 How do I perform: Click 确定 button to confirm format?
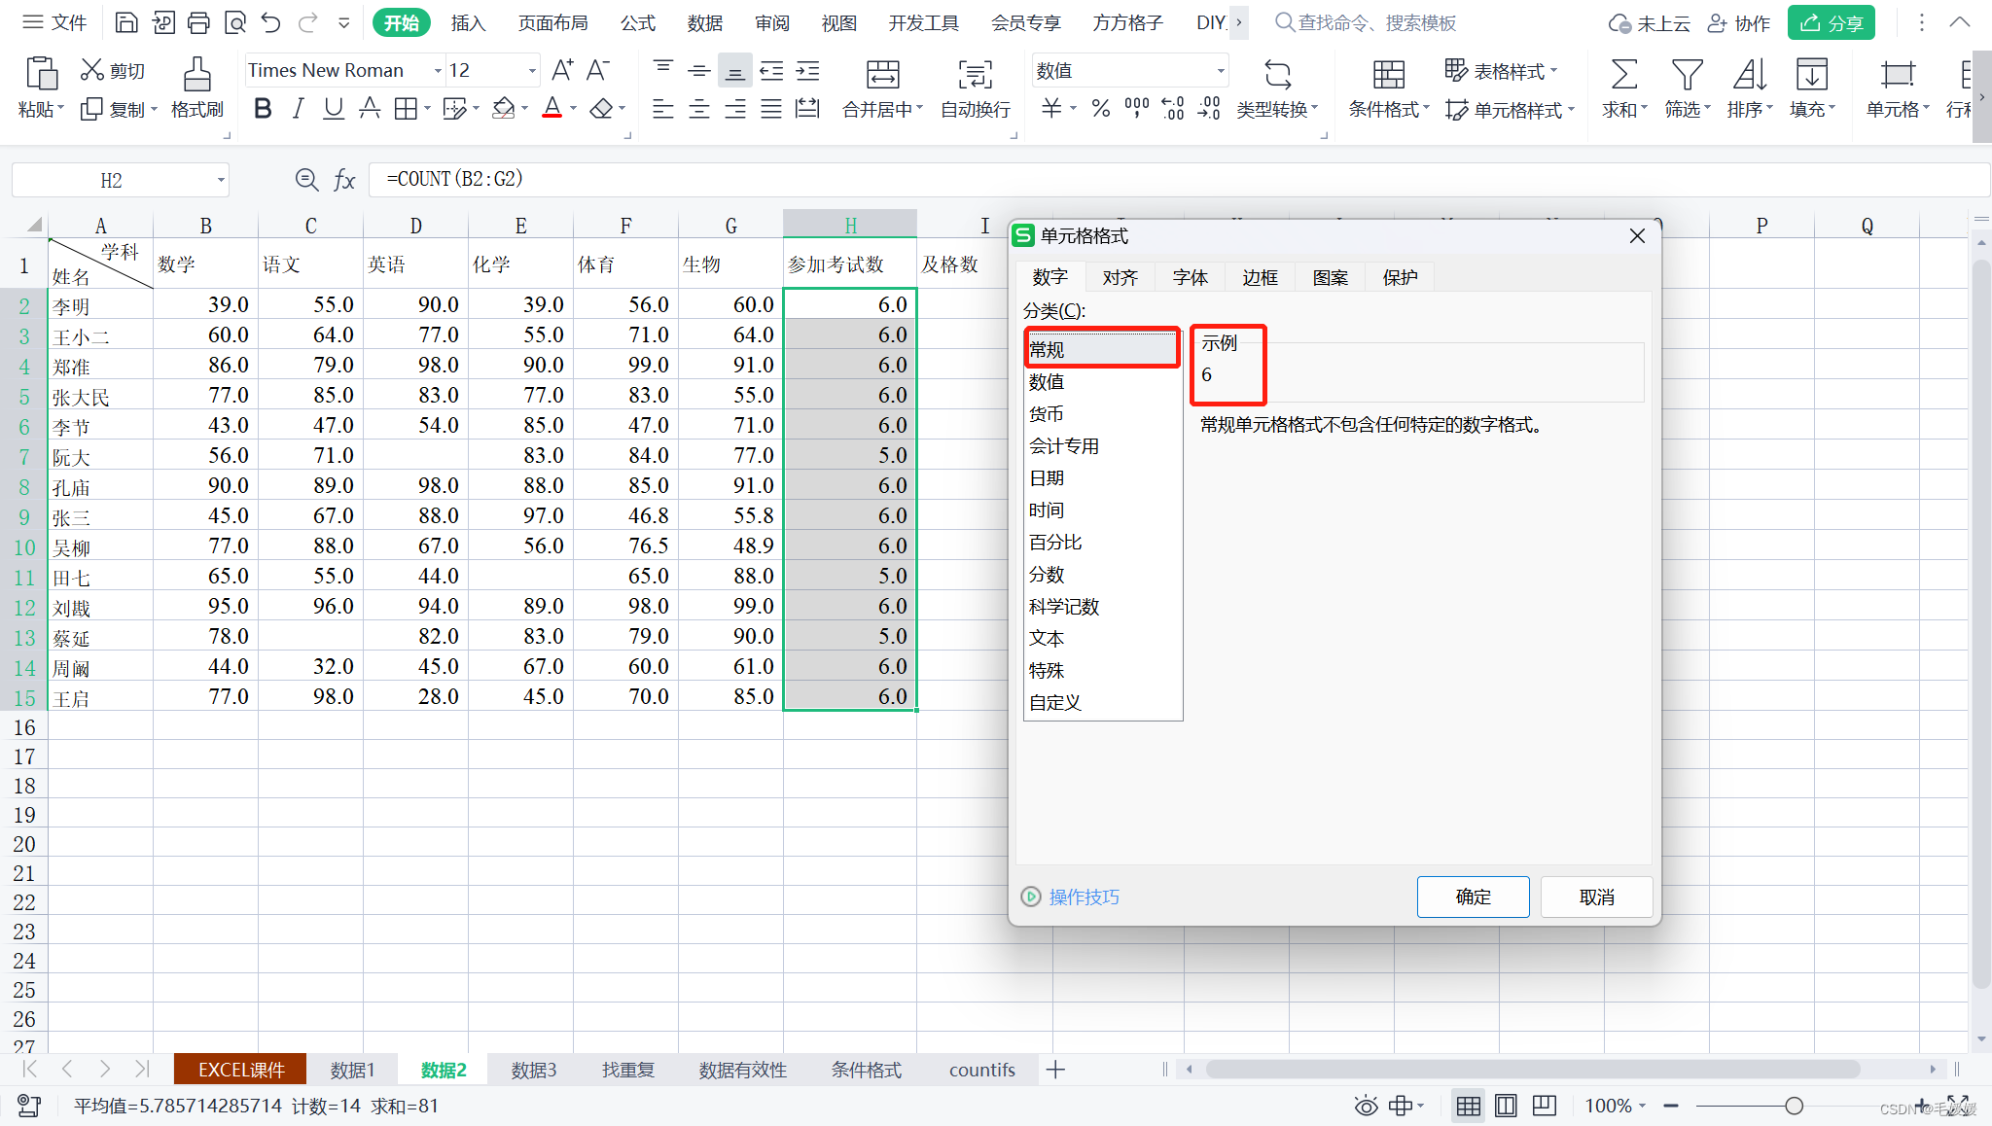coord(1475,897)
